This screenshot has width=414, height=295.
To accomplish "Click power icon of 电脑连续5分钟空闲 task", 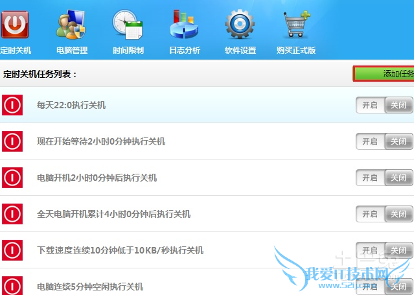I will click(x=12, y=286).
